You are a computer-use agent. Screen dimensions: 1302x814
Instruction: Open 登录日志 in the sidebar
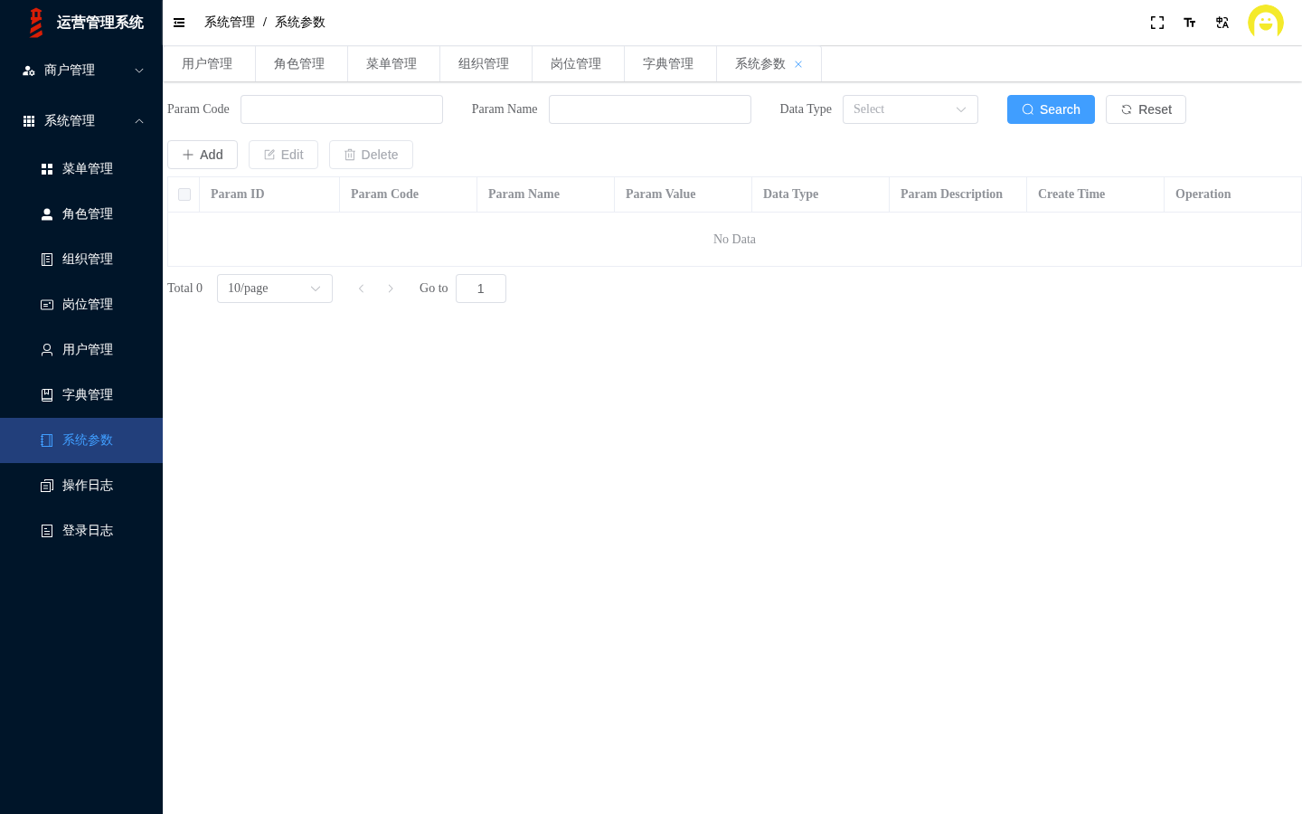[x=81, y=531]
